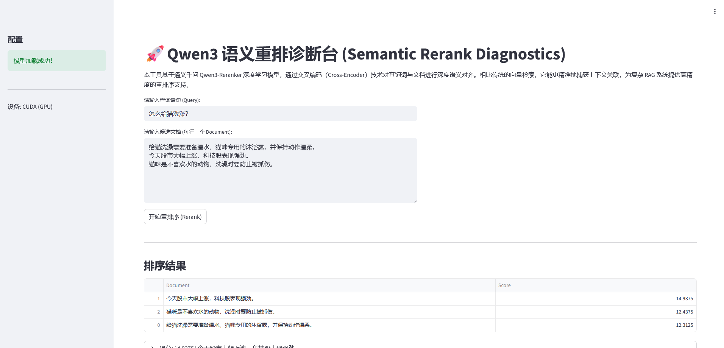
Task: Focus the query input containing 怎么给猫洗澡?
Action: click(x=280, y=114)
